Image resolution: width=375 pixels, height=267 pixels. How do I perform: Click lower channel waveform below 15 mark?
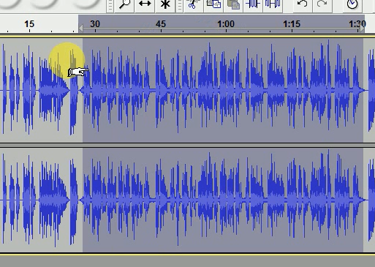click(x=29, y=200)
